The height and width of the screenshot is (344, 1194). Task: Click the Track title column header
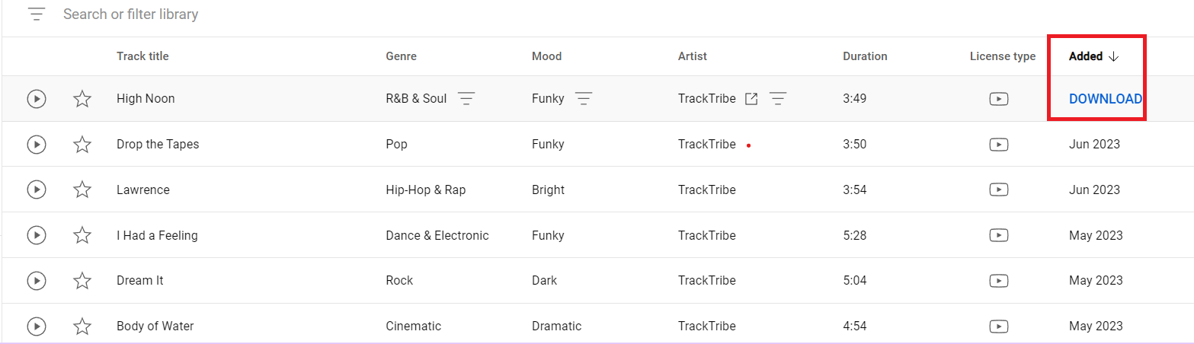pos(142,56)
